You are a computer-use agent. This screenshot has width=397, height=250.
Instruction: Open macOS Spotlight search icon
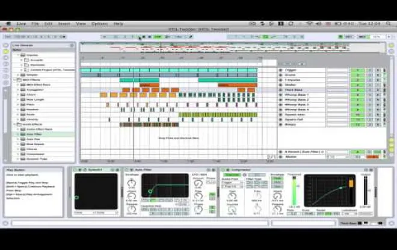click(x=388, y=24)
